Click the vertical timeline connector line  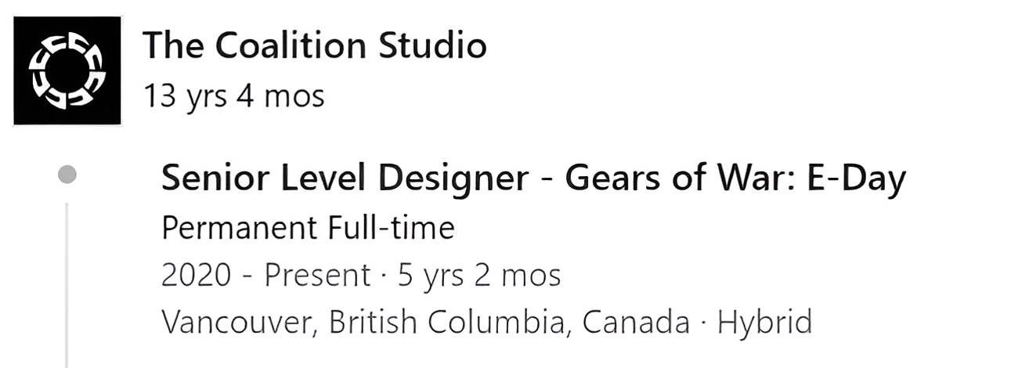[67, 285]
